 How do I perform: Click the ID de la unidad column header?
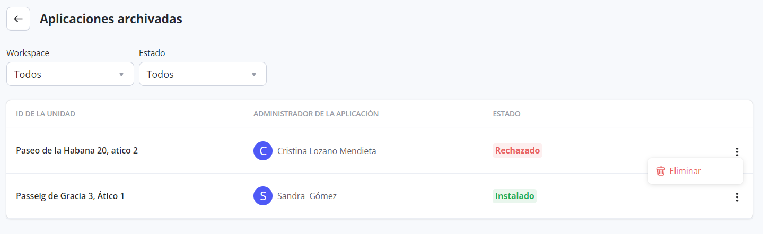click(x=46, y=114)
